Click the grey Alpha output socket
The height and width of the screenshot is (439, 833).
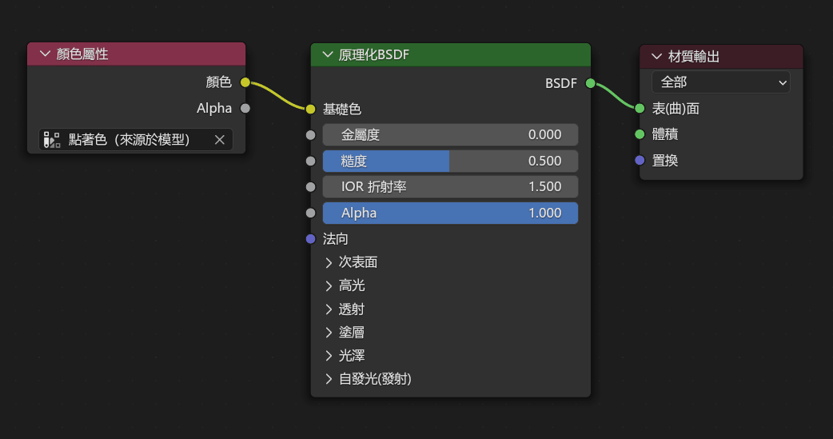245,109
